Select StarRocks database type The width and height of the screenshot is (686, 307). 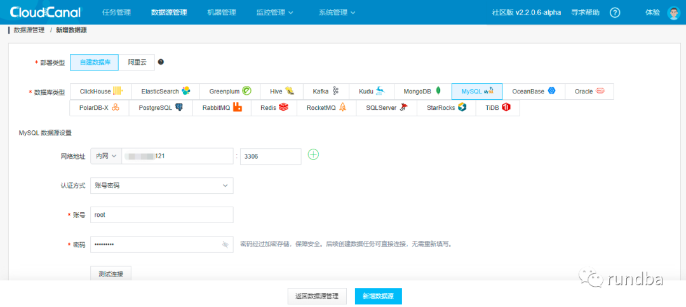pos(447,107)
